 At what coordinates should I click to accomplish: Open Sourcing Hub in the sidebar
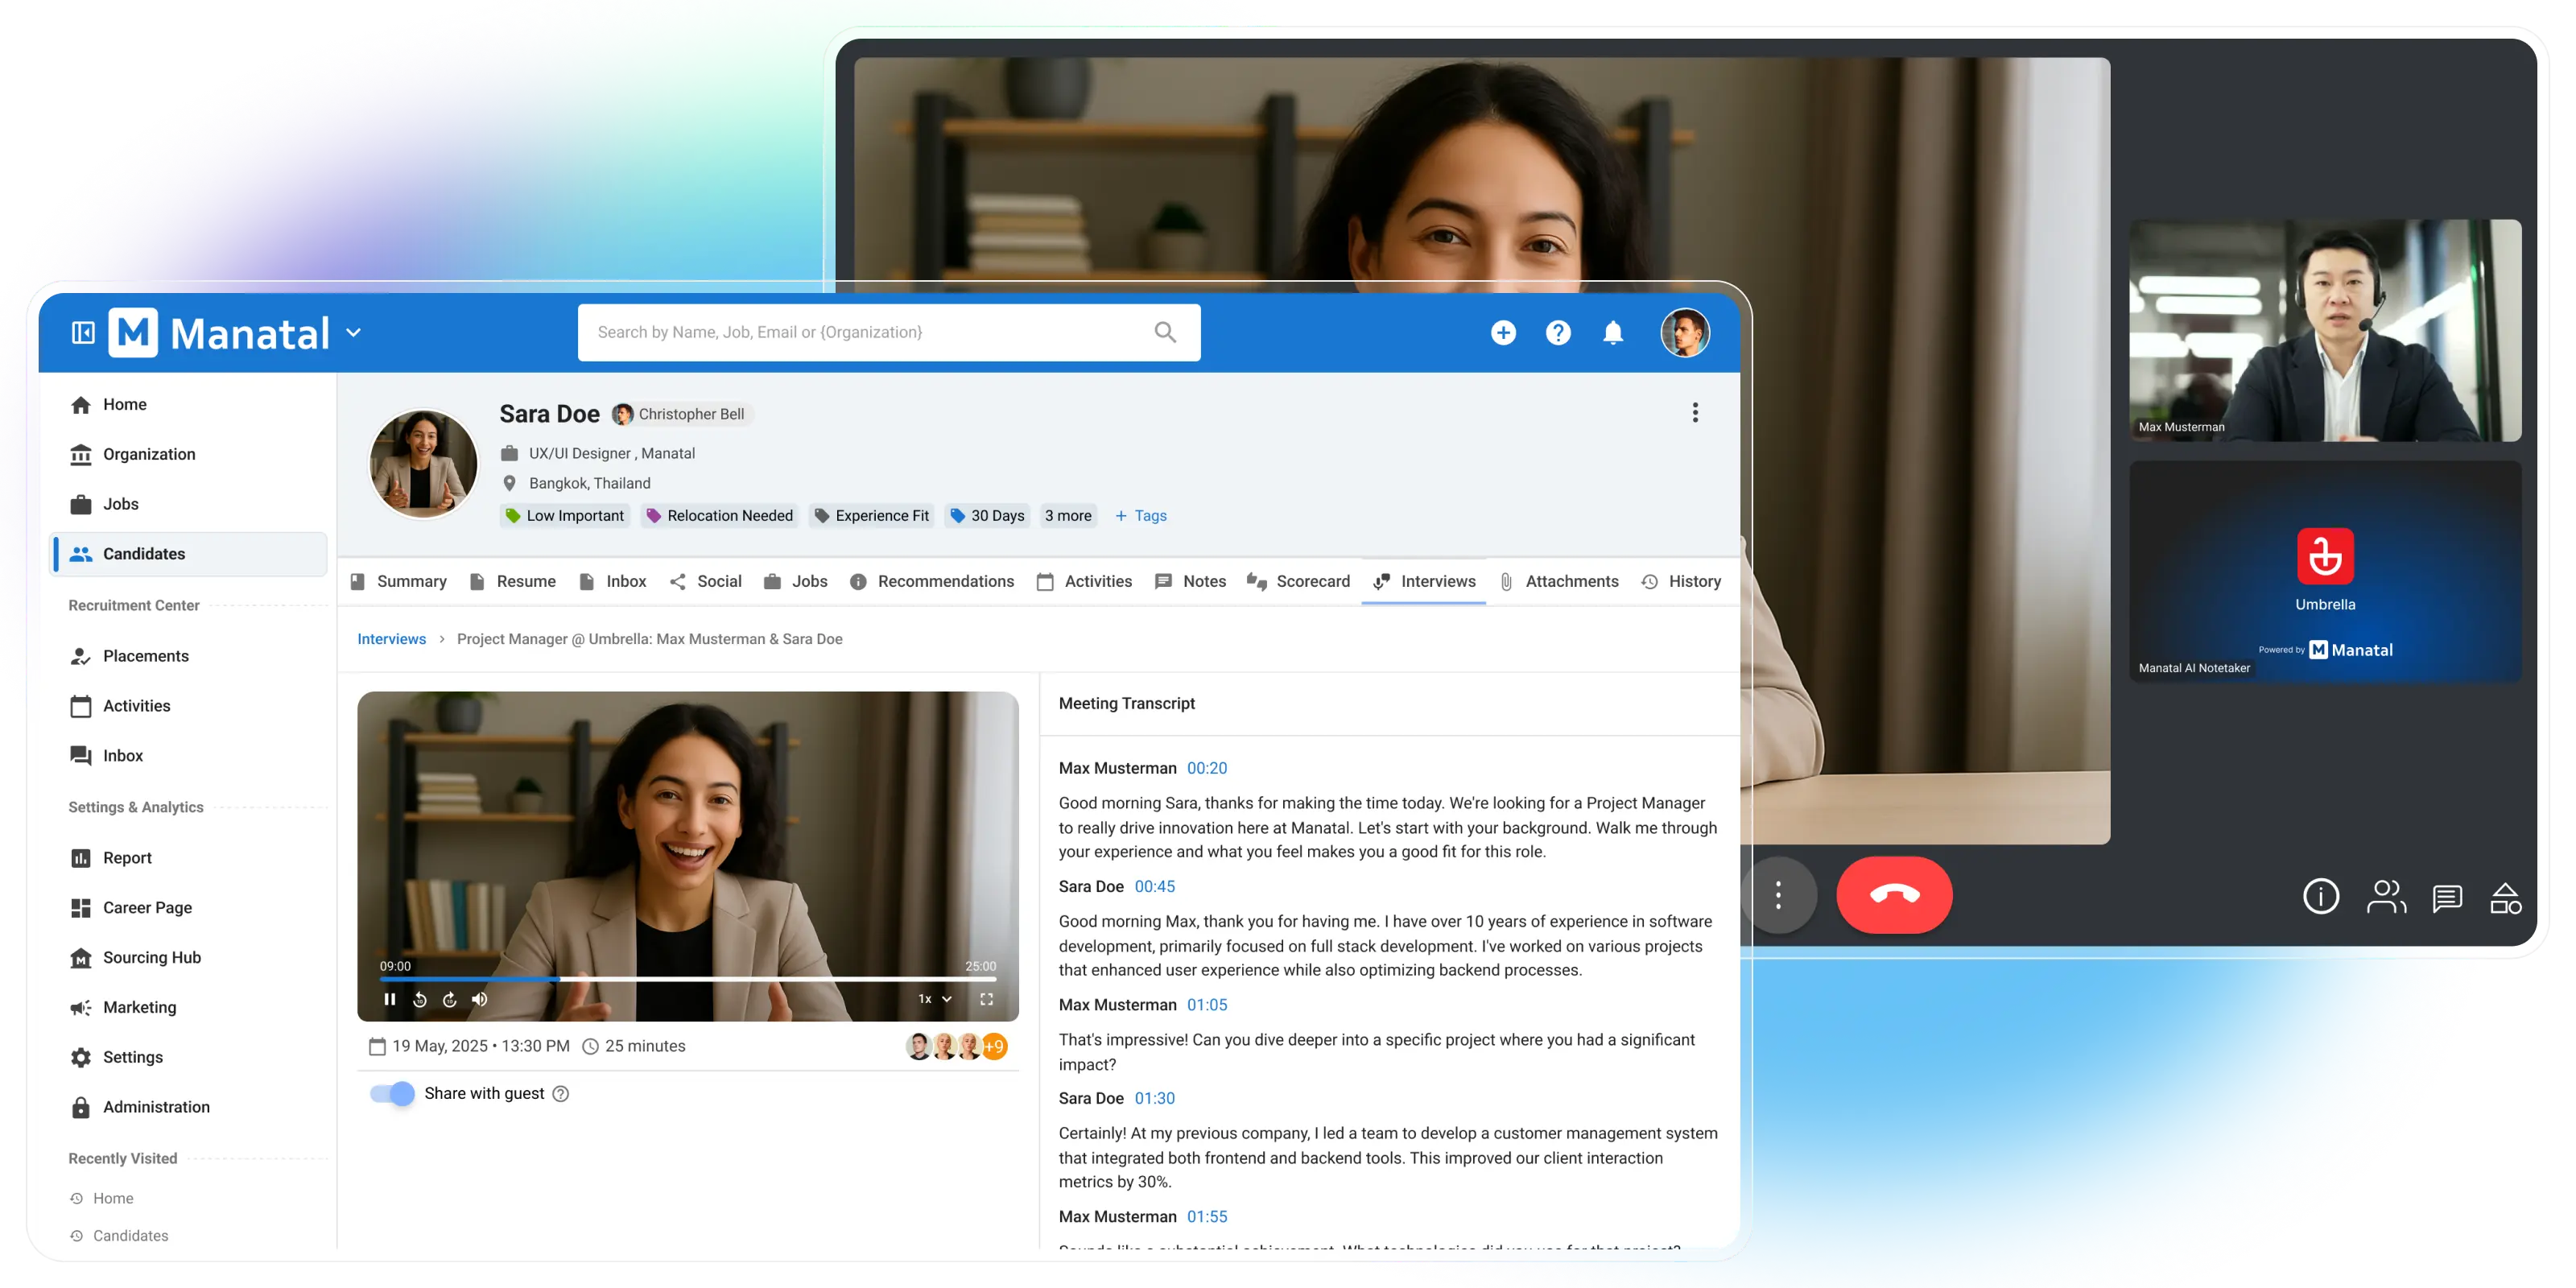click(151, 958)
